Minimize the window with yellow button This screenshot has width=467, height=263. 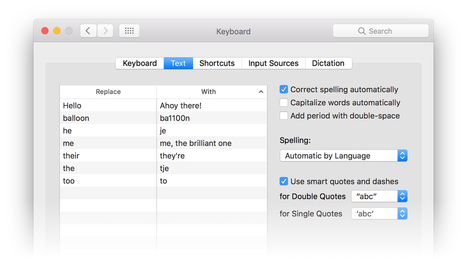click(x=57, y=31)
